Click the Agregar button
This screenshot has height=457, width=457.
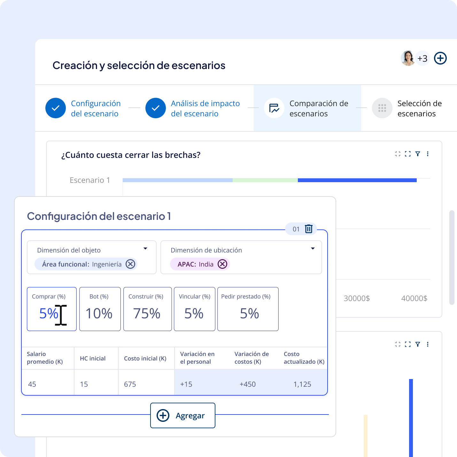[x=182, y=415]
